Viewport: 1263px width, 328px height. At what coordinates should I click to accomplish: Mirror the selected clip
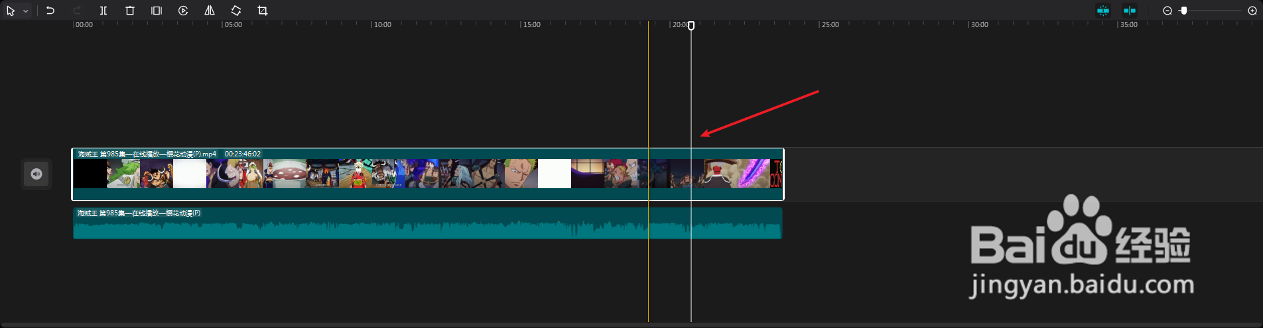click(210, 11)
